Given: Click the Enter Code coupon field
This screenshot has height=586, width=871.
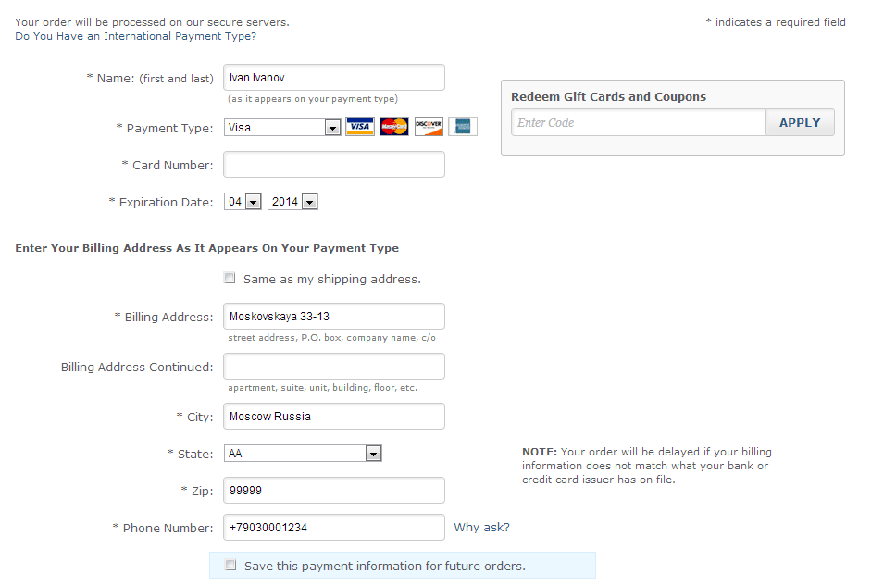Looking at the screenshot, I should pyautogui.click(x=639, y=123).
